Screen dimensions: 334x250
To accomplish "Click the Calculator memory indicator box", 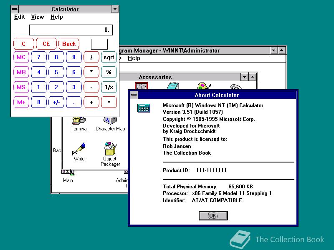I will tap(99, 44).
